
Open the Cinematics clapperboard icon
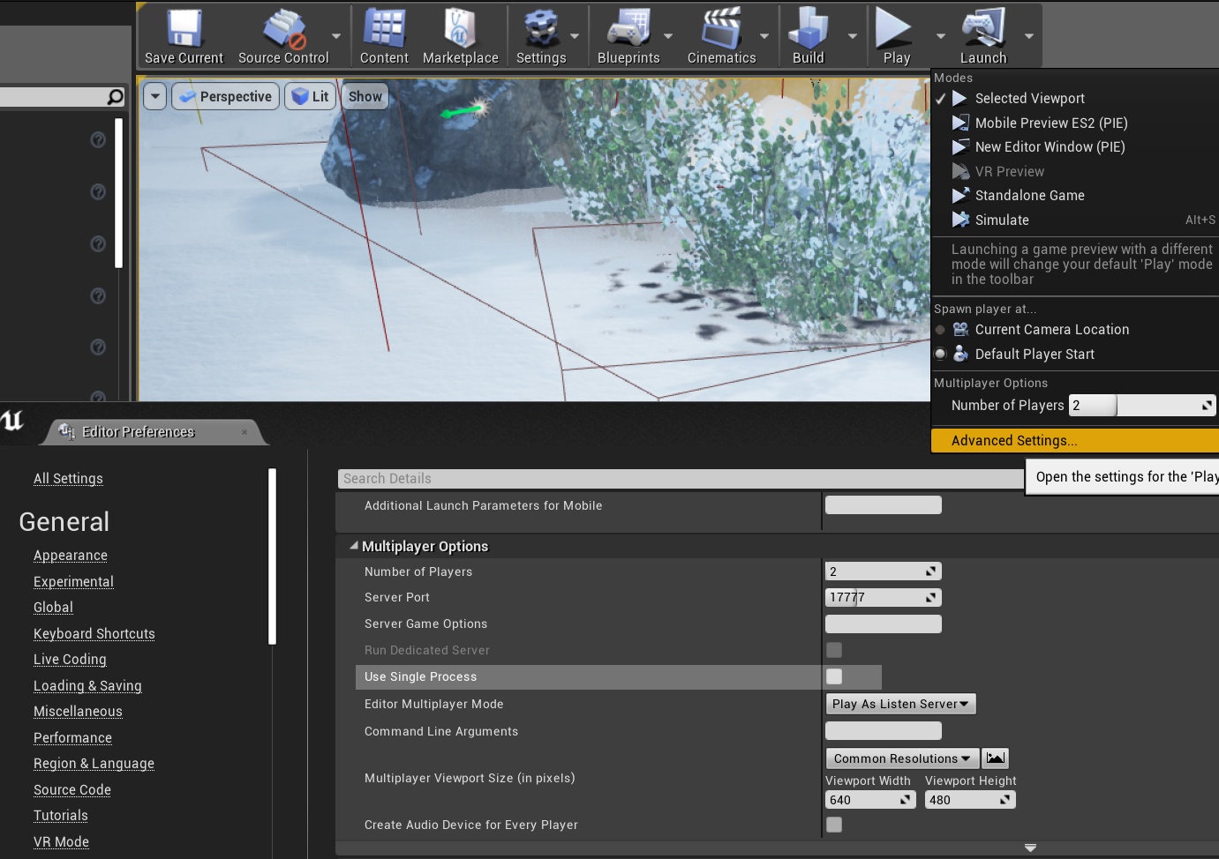721,28
